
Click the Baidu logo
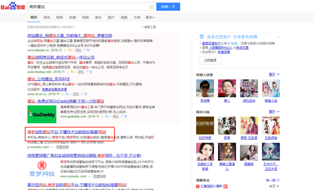point(13,6)
